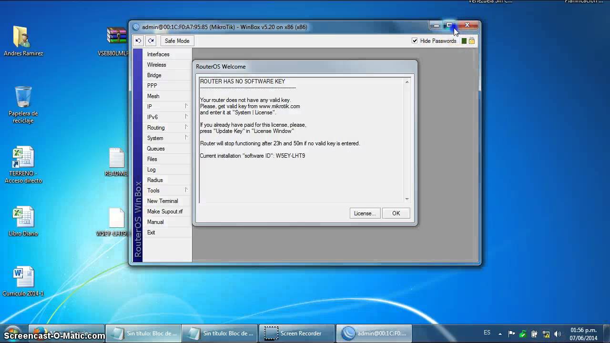The width and height of the screenshot is (610, 343).
Task: Open the Interfaces menu
Action: coord(167,54)
